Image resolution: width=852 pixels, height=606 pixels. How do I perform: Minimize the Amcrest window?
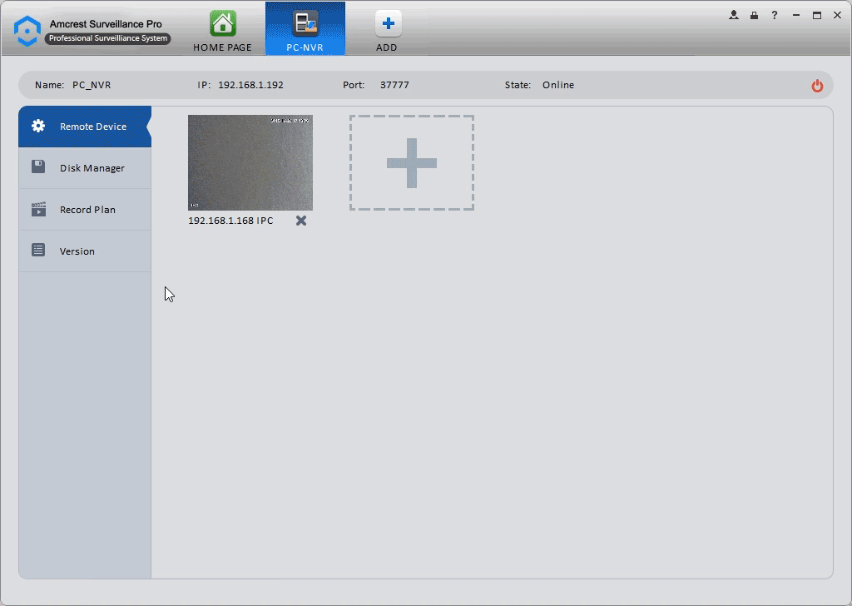(796, 15)
